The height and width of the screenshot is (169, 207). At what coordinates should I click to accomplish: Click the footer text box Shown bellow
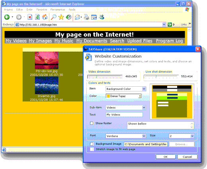pyautogui.click(x=160, y=125)
